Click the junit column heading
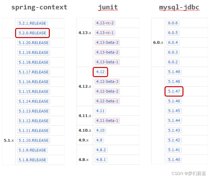 coord(108,7)
